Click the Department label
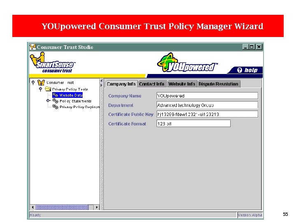296x222 pixels. click(121, 105)
